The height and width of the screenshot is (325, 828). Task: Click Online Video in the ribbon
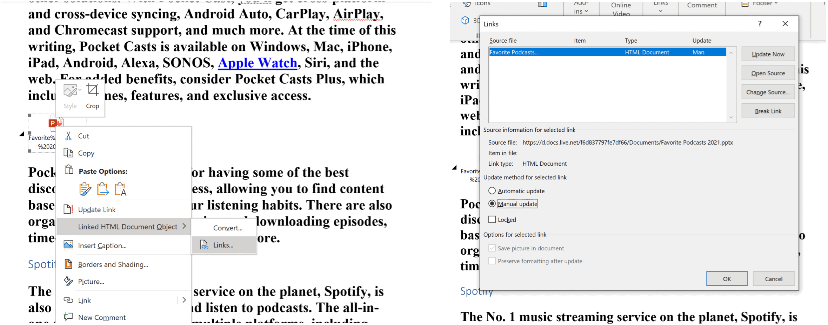coord(621,9)
